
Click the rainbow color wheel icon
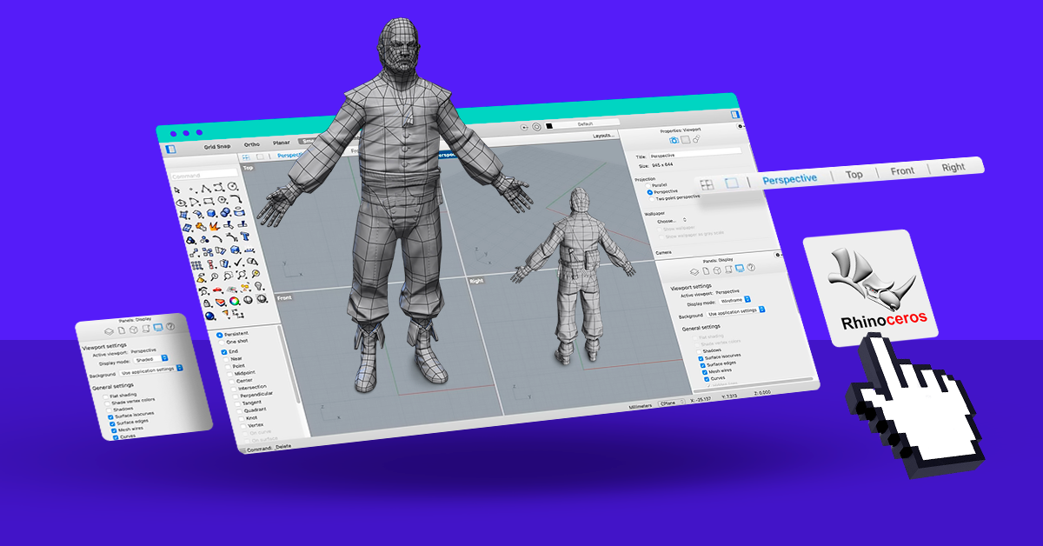[234, 301]
